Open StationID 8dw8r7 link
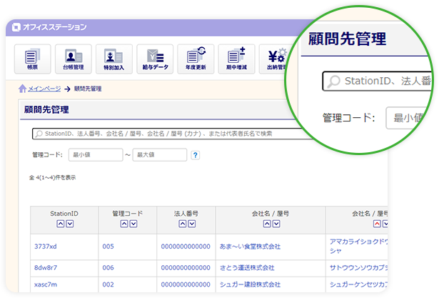Image resolution: width=439 pixels, height=298 pixels. (46, 268)
